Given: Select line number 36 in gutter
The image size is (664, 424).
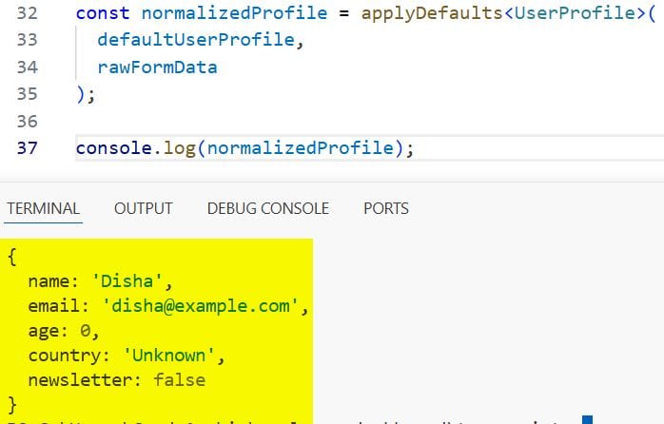Looking at the screenshot, I should point(27,122).
